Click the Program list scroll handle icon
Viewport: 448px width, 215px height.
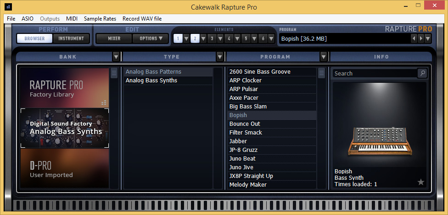(x=322, y=74)
